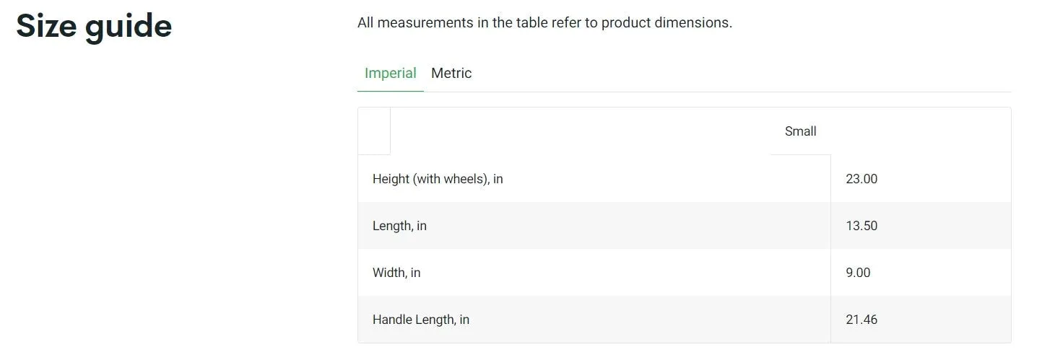Image resolution: width=1042 pixels, height=360 pixels.
Task: Click the 23.00 height value
Action: click(861, 179)
